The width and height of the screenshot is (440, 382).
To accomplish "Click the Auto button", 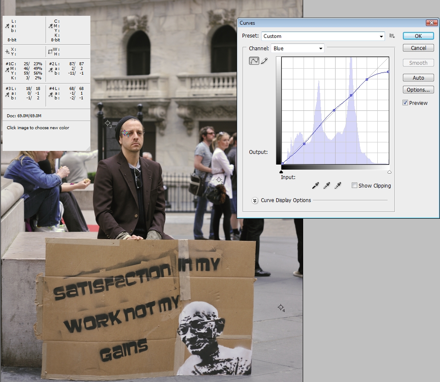I will 418,78.
